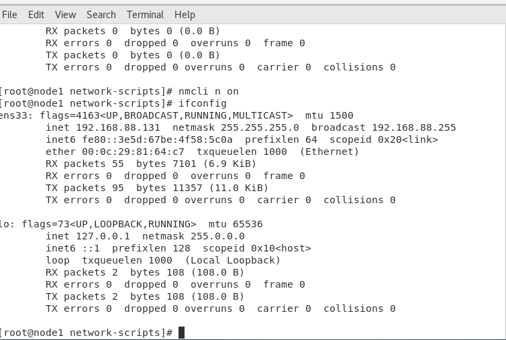Click the '(Local Loopback)' text
506x340 pixels.
click(233, 260)
